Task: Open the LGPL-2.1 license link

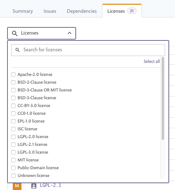Action: pyautogui.click(x=51, y=185)
